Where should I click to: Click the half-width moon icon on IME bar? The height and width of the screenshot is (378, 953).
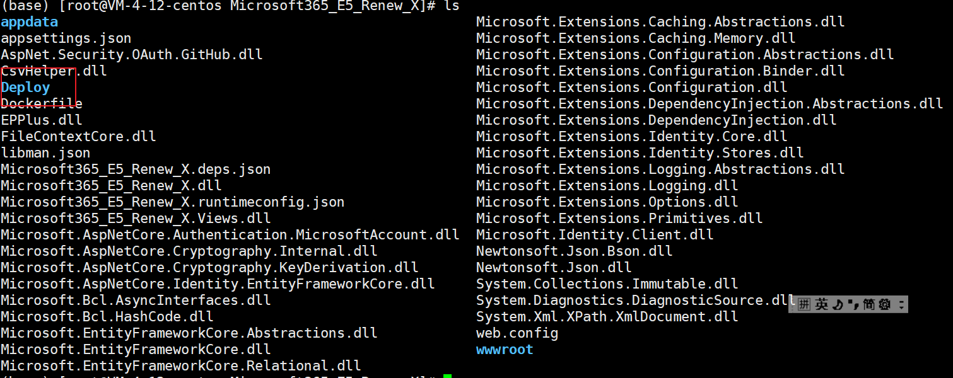point(837,304)
